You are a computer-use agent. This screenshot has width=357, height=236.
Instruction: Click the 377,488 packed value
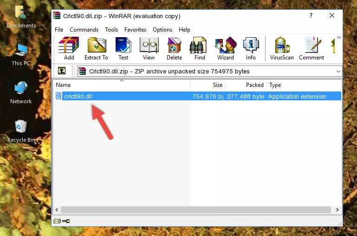pos(246,96)
